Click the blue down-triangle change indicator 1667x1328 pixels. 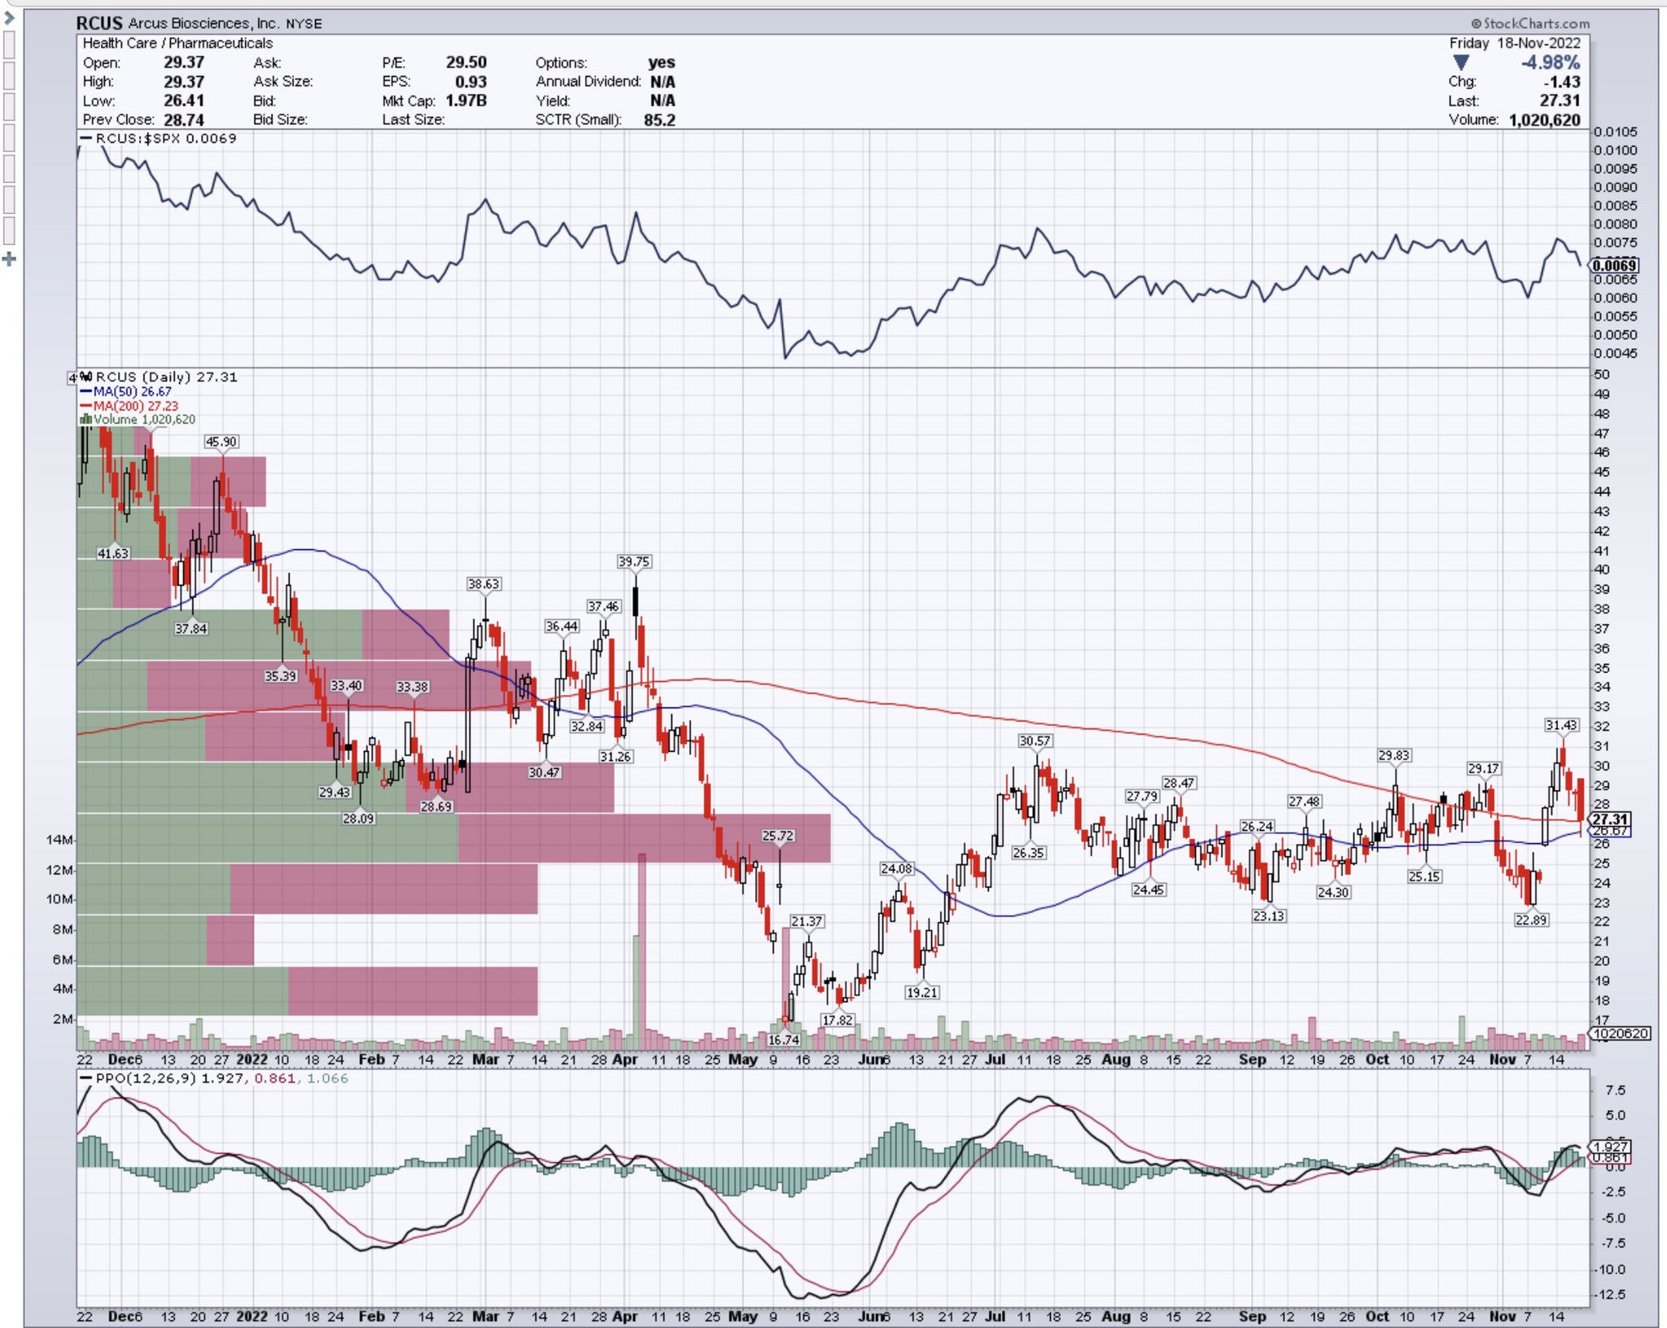click(x=1461, y=63)
